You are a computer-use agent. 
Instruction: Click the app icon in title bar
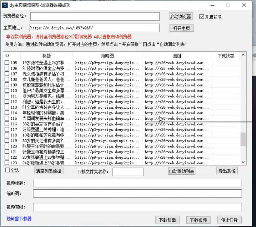click(x=6, y=5)
